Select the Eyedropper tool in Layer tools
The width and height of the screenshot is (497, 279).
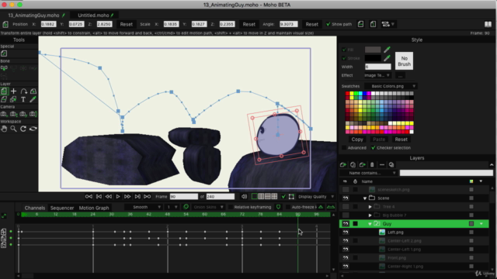coord(33,99)
